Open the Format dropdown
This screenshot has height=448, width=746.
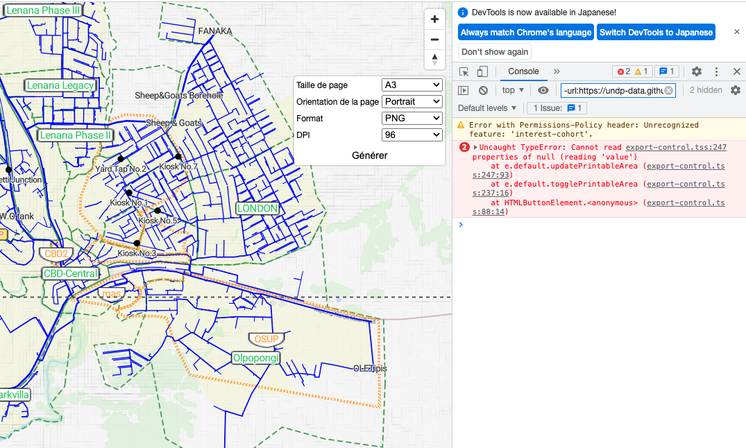pyautogui.click(x=412, y=119)
